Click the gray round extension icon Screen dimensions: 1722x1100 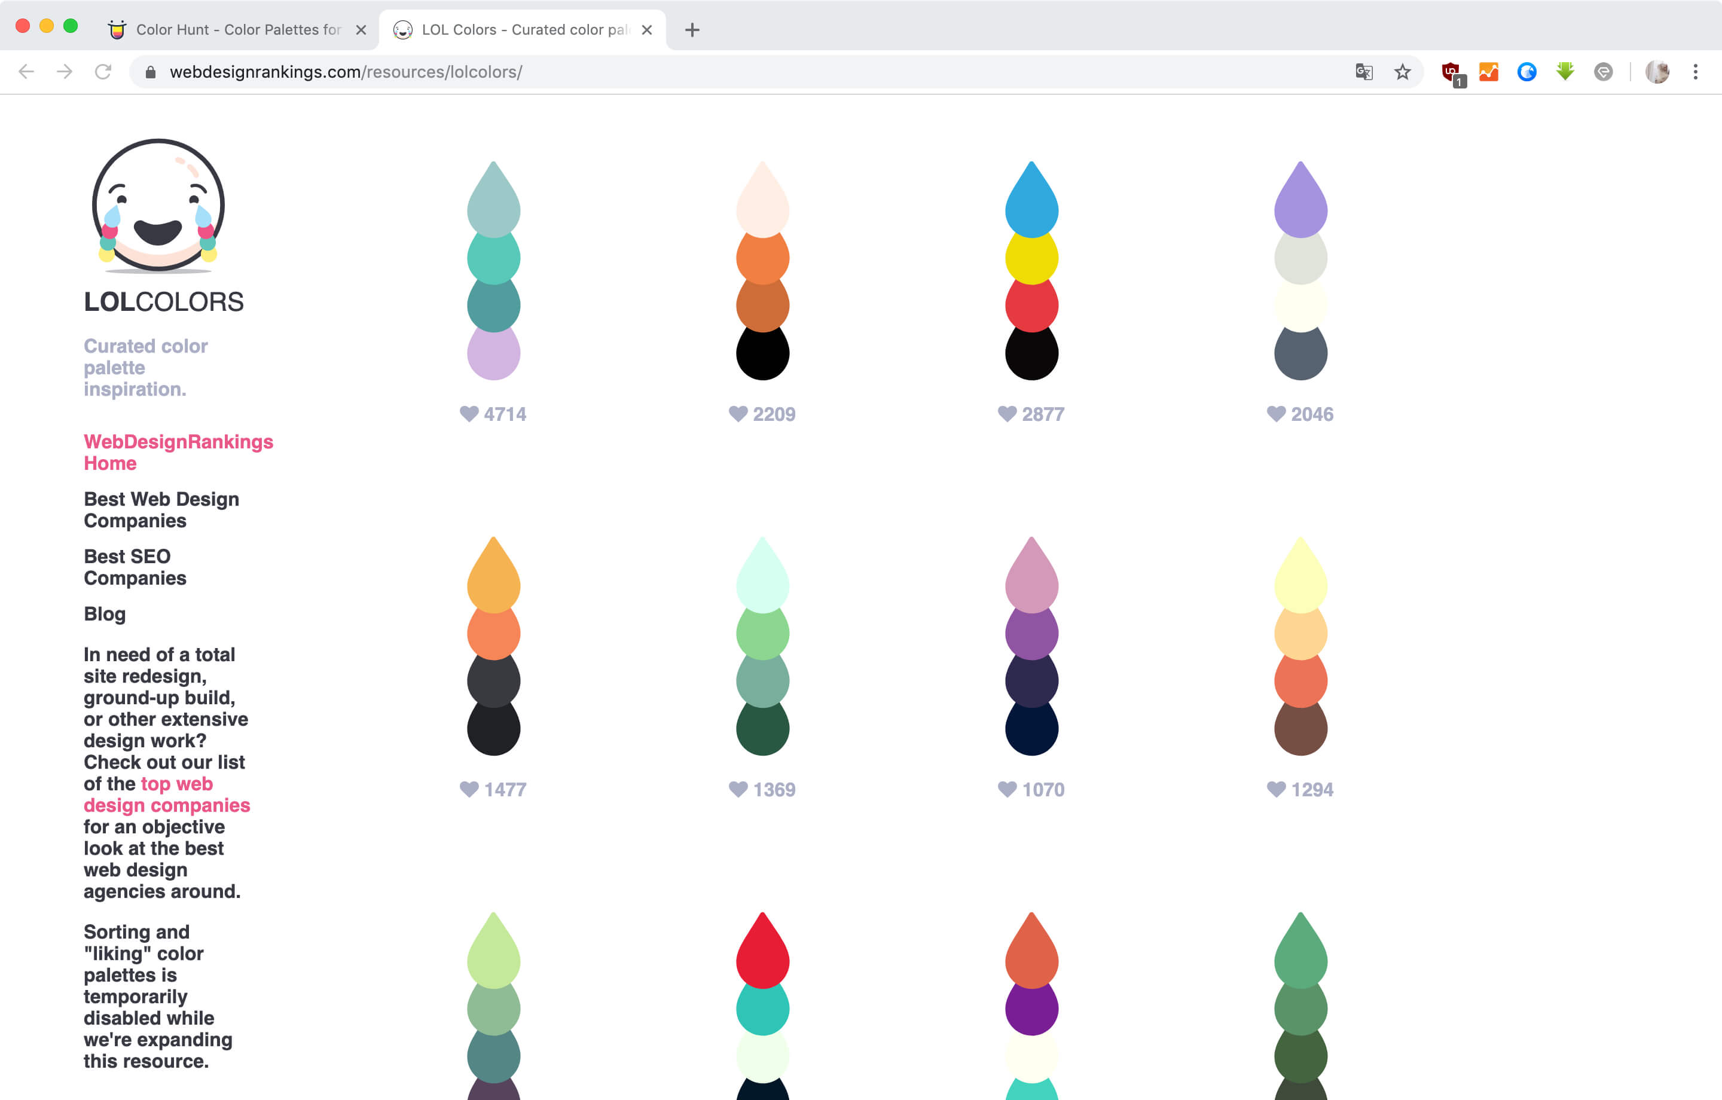pos(1603,72)
